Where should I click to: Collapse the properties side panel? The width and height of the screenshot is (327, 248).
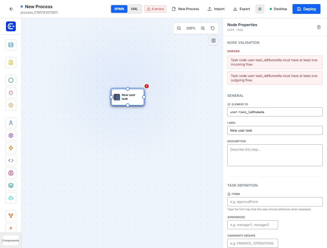[x=213, y=41]
